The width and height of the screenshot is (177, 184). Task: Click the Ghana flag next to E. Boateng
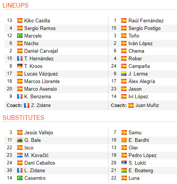point(124,170)
